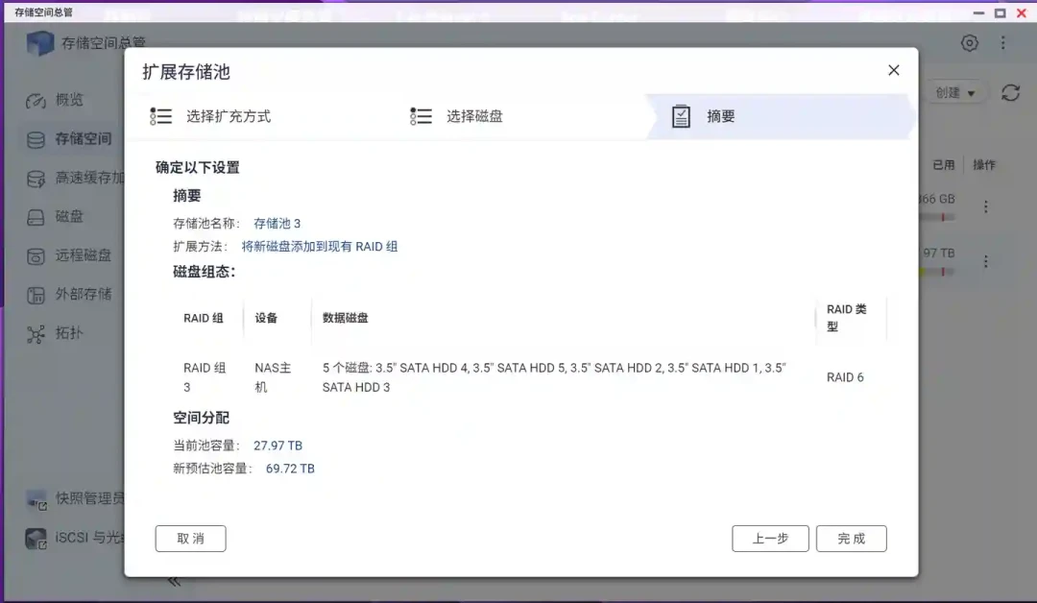
Task: Click the NAS主机 device cell
Action: (x=273, y=377)
